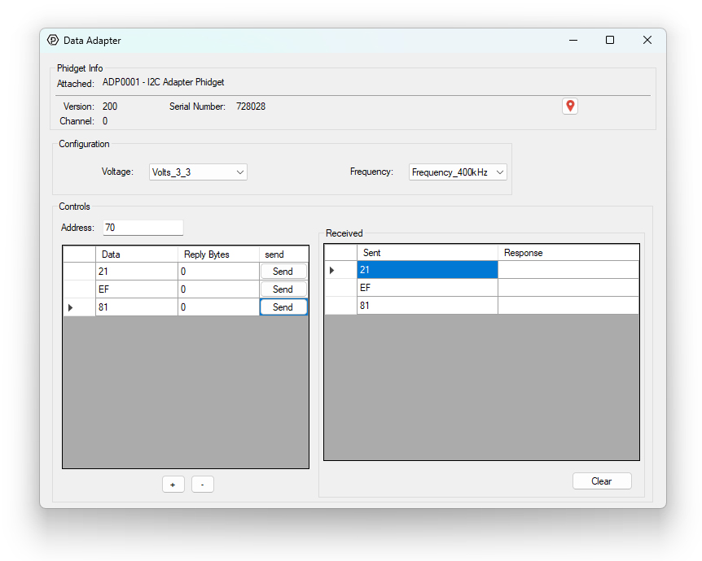Image resolution: width=702 pixels, height=561 pixels.
Task: Click the Address input field
Action: coord(143,228)
